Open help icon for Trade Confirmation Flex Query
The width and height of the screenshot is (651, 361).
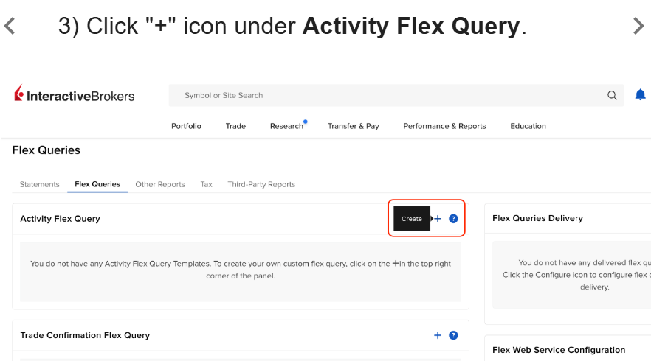pos(453,335)
